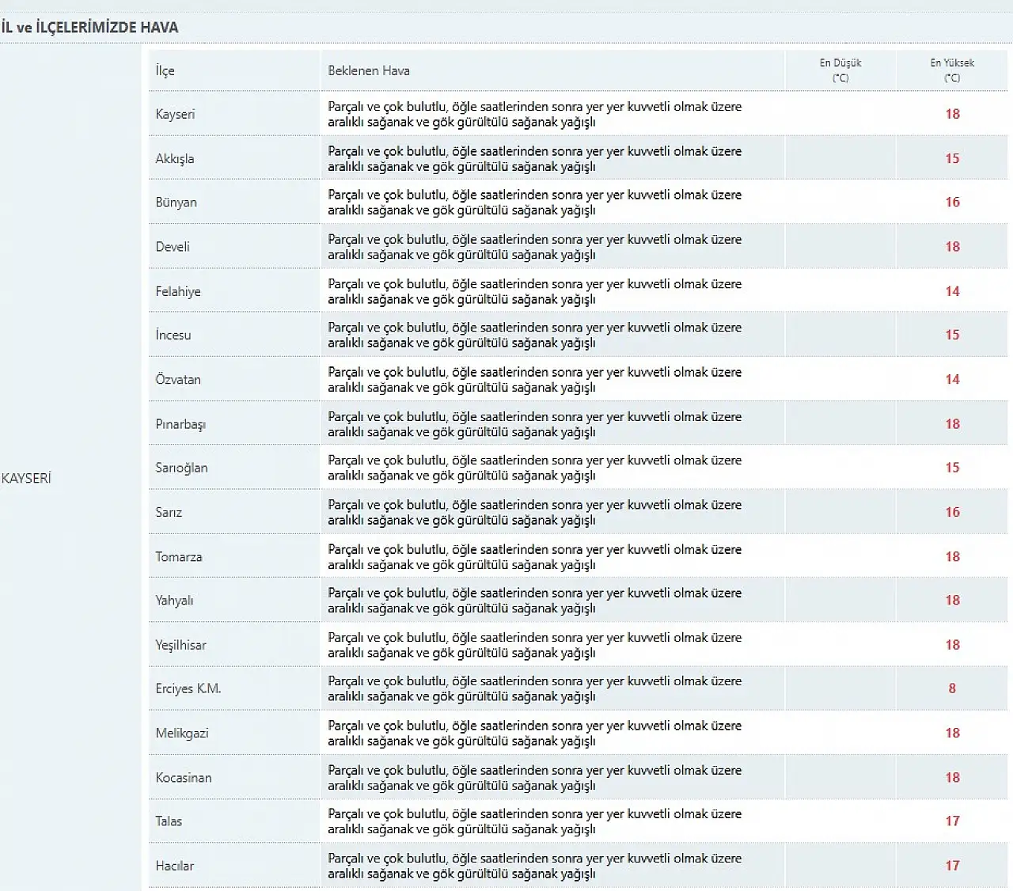
Task: Click the Bünyan district name
Action: (x=176, y=202)
